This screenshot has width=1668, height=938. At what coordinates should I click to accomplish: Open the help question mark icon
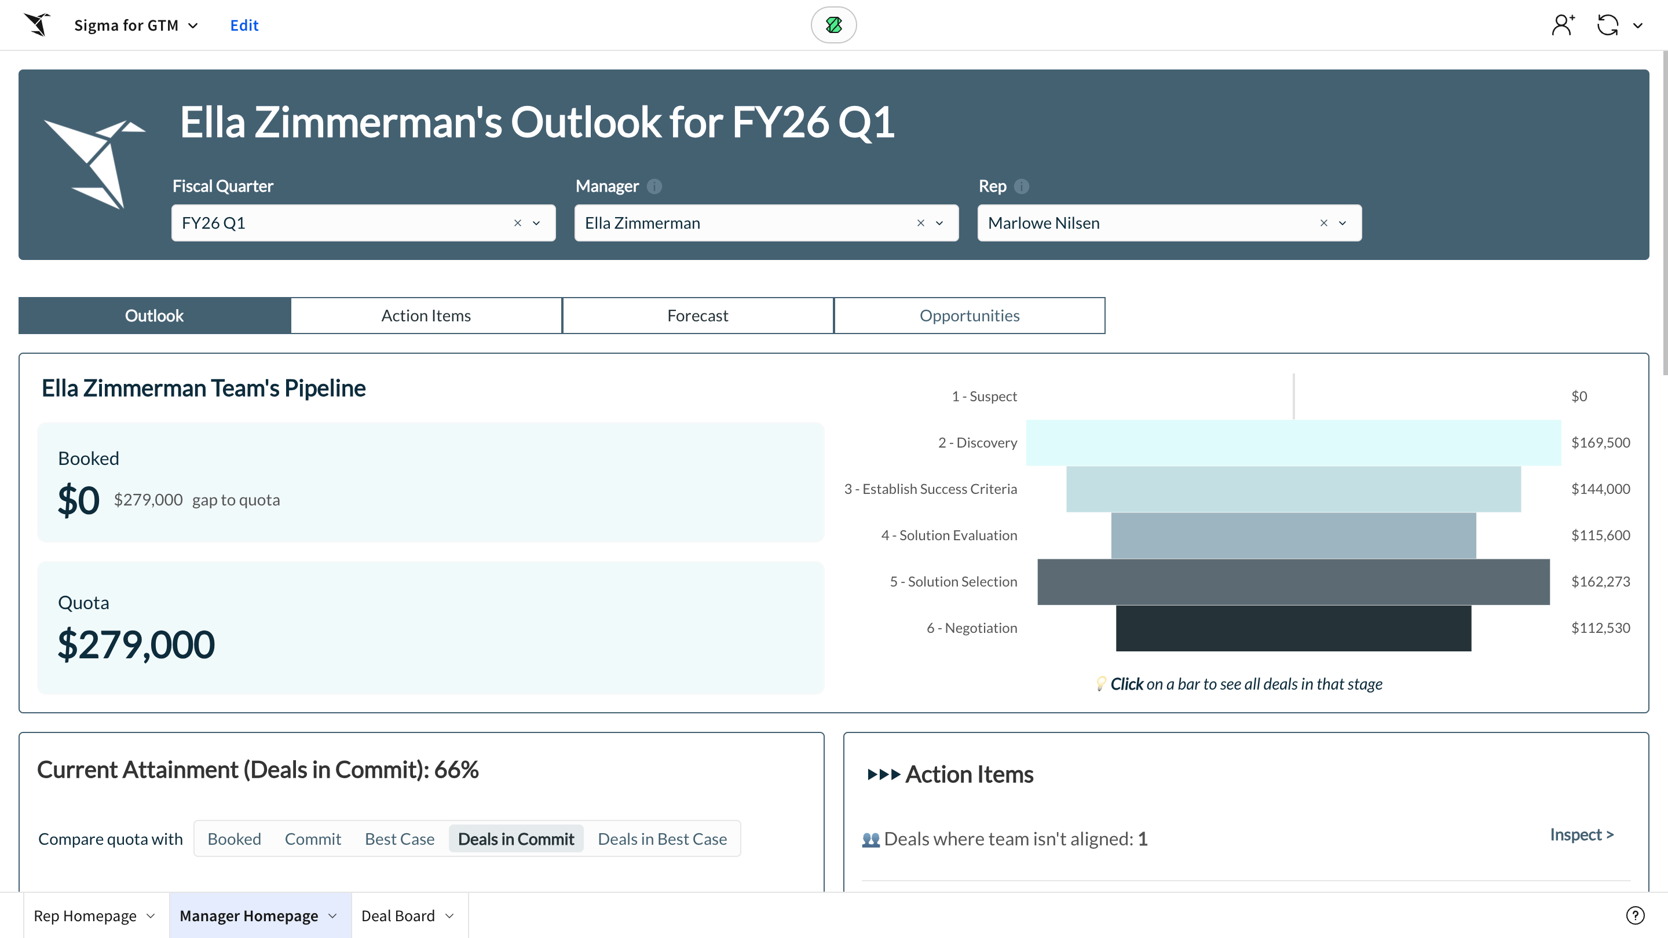[1635, 915]
